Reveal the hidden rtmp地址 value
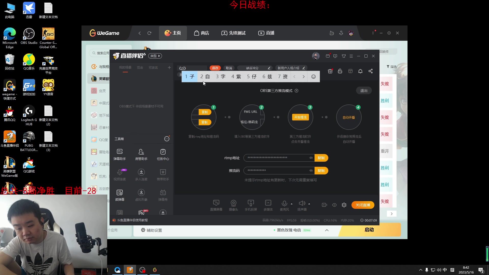Viewport: 489px width, 275px height. pos(311,158)
